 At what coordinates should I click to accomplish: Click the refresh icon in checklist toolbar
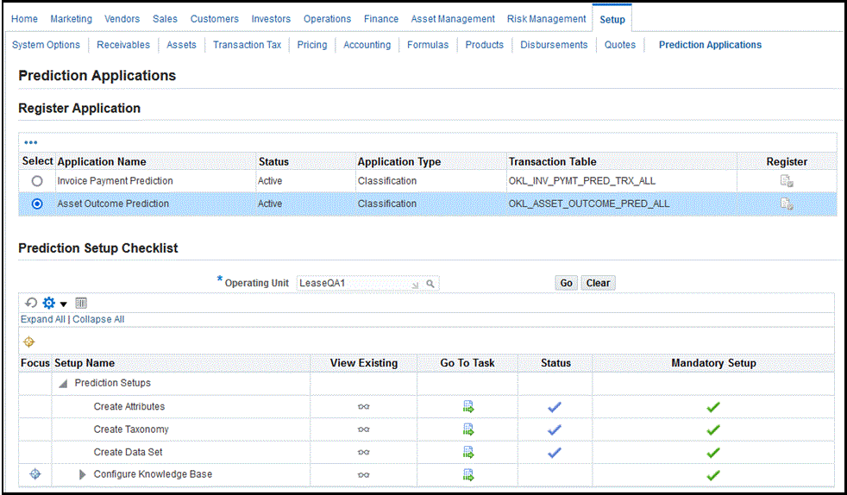[31, 303]
